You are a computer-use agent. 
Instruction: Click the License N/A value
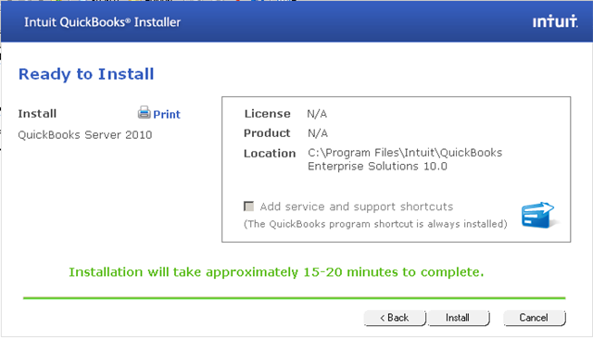(x=317, y=114)
